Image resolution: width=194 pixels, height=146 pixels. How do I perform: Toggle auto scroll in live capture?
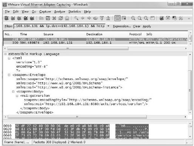pyautogui.click(x=124, y=18)
